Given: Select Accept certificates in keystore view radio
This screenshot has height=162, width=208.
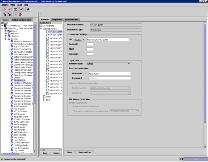Looking at the screenshot, I should tap(74, 111).
